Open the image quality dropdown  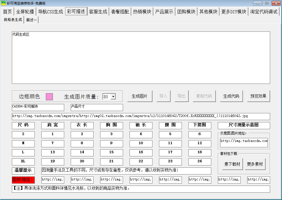[113, 97]
